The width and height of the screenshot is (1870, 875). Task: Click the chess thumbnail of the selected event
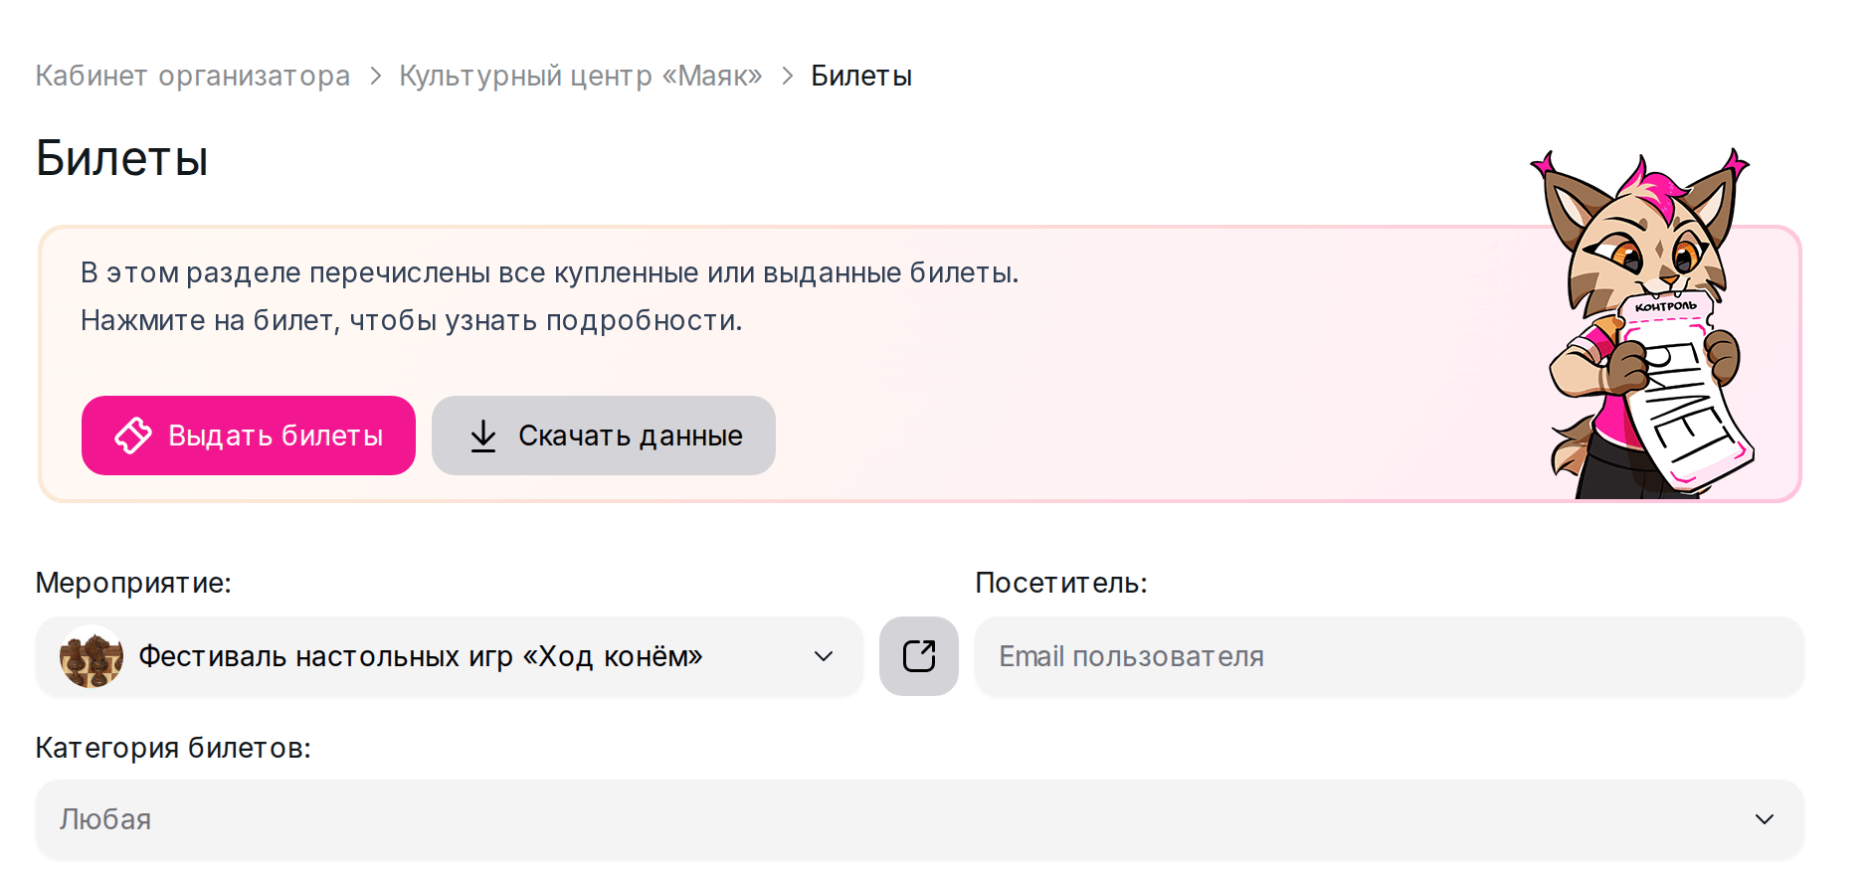[92, 656]
